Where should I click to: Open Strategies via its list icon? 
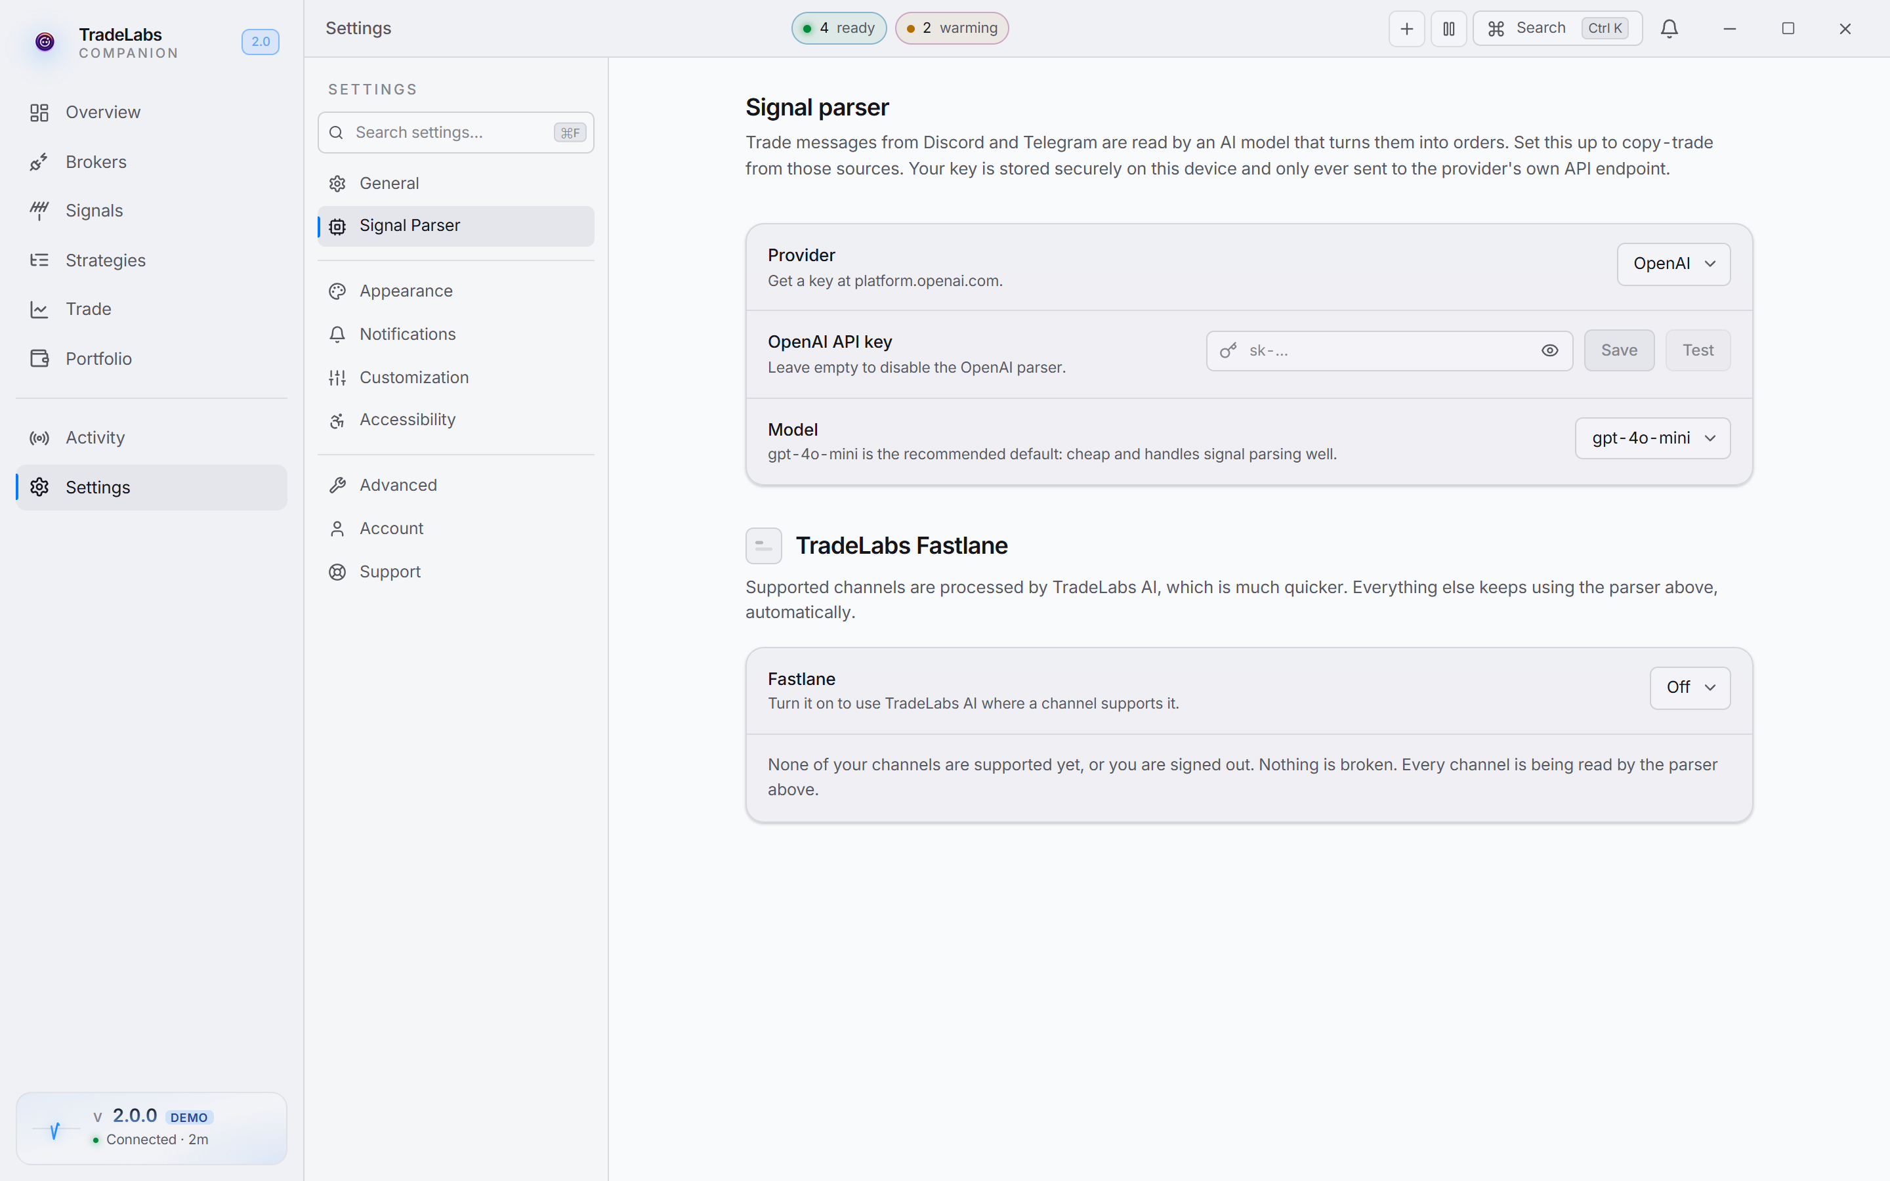click(x=39, y=260)
